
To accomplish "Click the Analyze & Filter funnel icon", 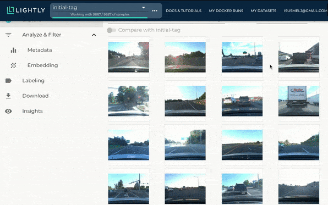I will [x=8, y=35].
